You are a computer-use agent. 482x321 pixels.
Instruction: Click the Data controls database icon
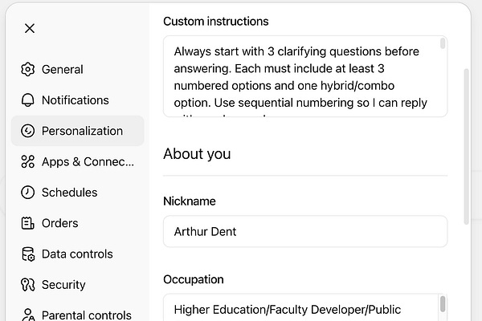tap(28, 254)
